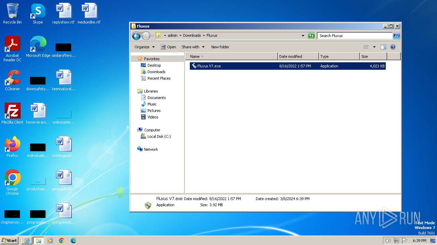This screenshot has width=437, height=245.
Task: Focus the Search Fluxus input field
Action: click(355, 35)
